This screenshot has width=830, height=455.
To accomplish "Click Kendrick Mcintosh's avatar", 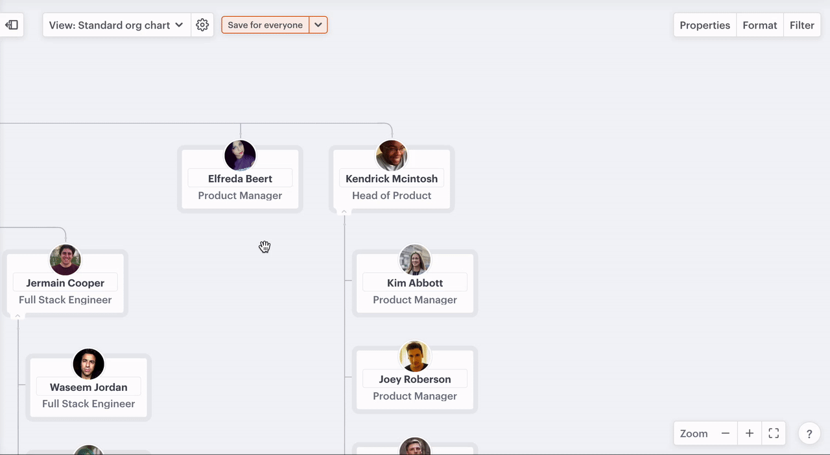I will pyautogui.click(x=392, y=156).
